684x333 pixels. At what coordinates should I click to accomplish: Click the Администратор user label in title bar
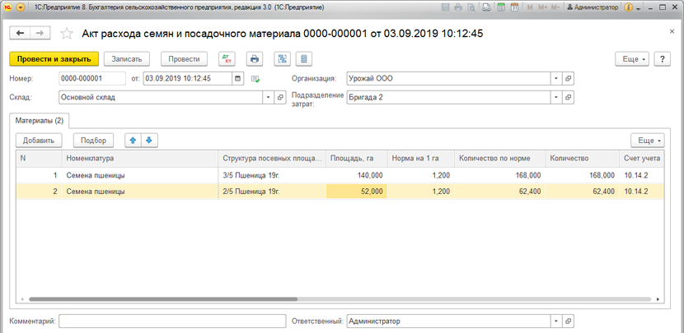pos(593,7)
